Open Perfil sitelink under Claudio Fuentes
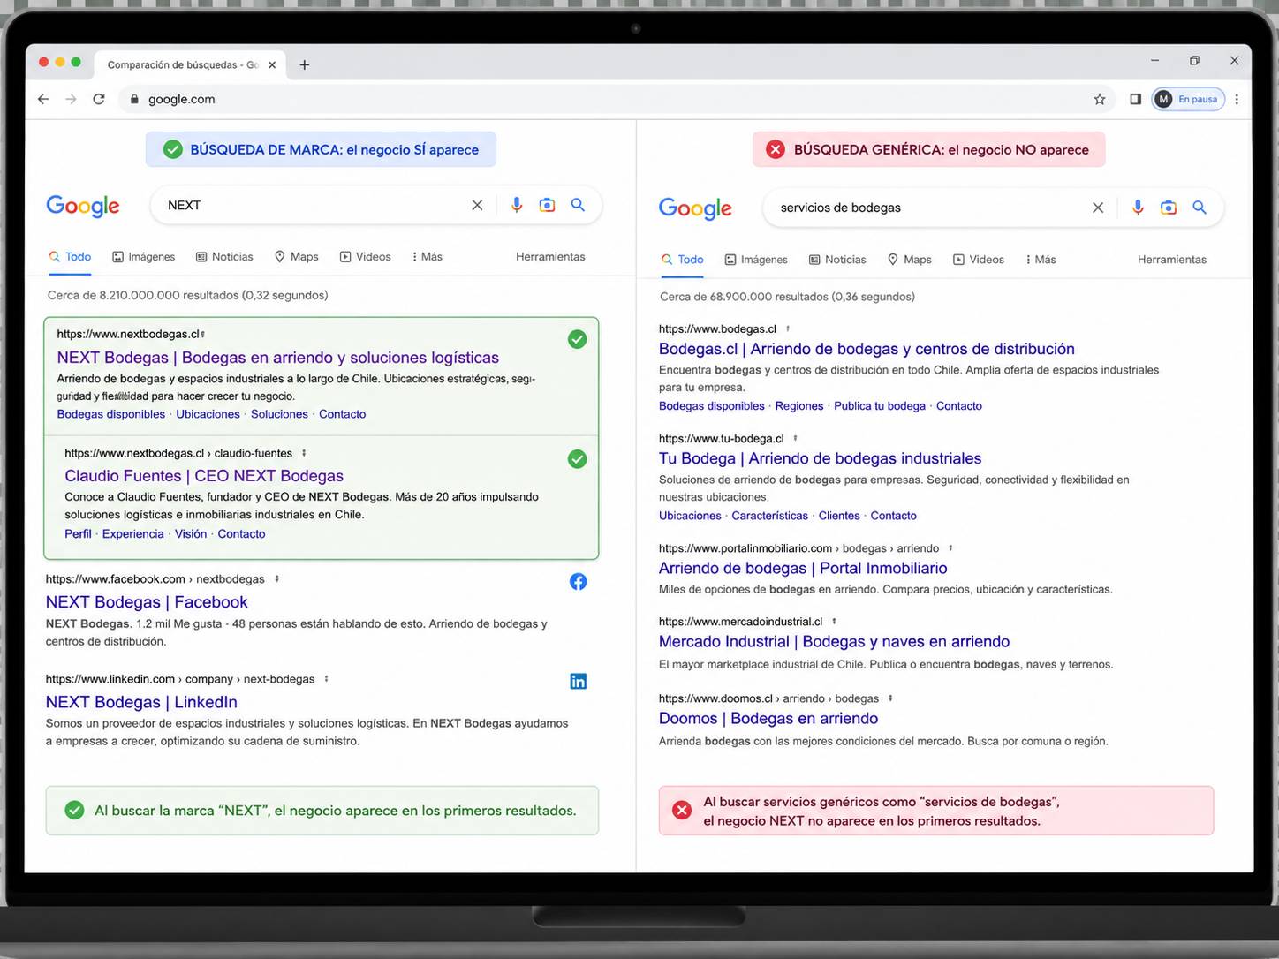 (78, 534)
